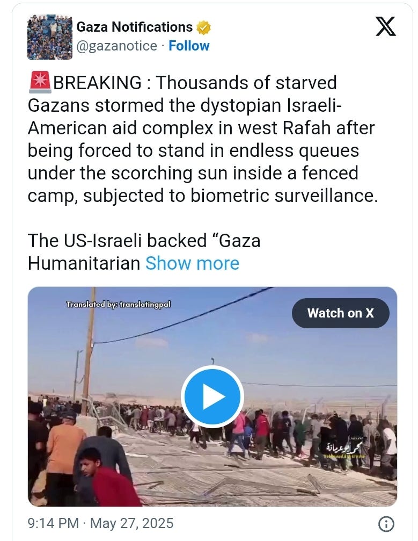
Task: Click the gold verified badge
Action: (203, 27)
